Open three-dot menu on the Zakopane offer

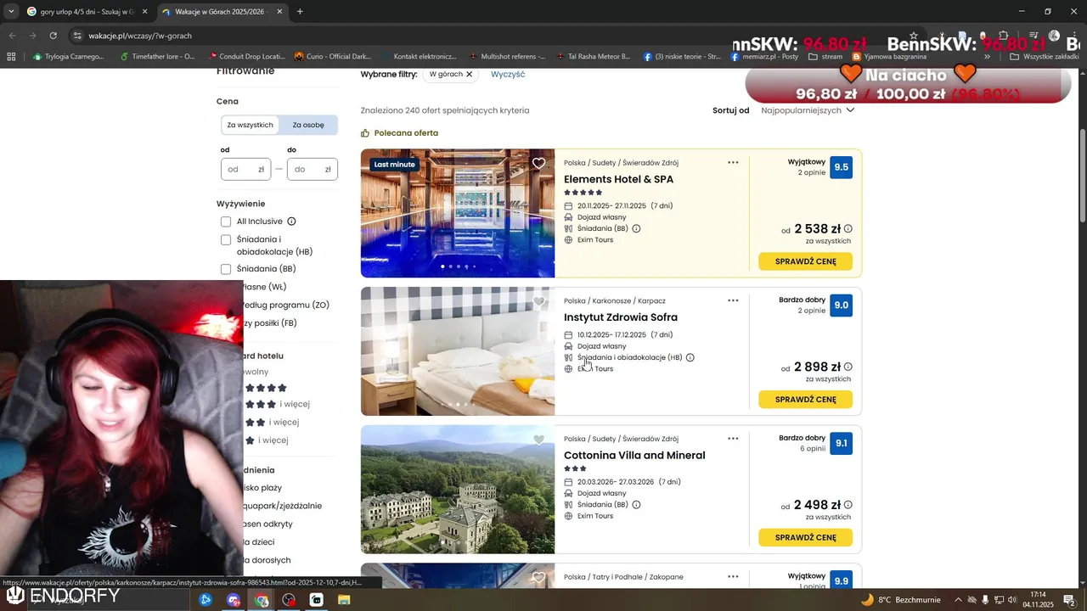pos(733,577)
